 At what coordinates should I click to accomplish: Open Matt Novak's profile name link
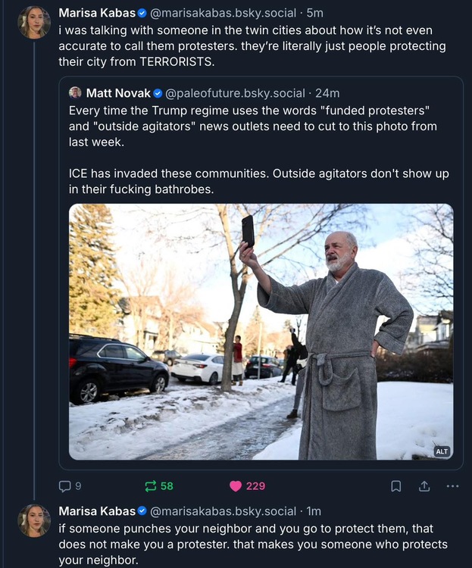click(118, 93)
